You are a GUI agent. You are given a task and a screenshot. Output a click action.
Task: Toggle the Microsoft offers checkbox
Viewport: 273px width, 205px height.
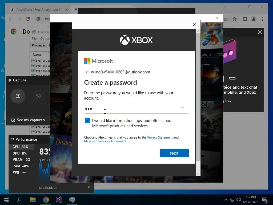coord(87,120)
